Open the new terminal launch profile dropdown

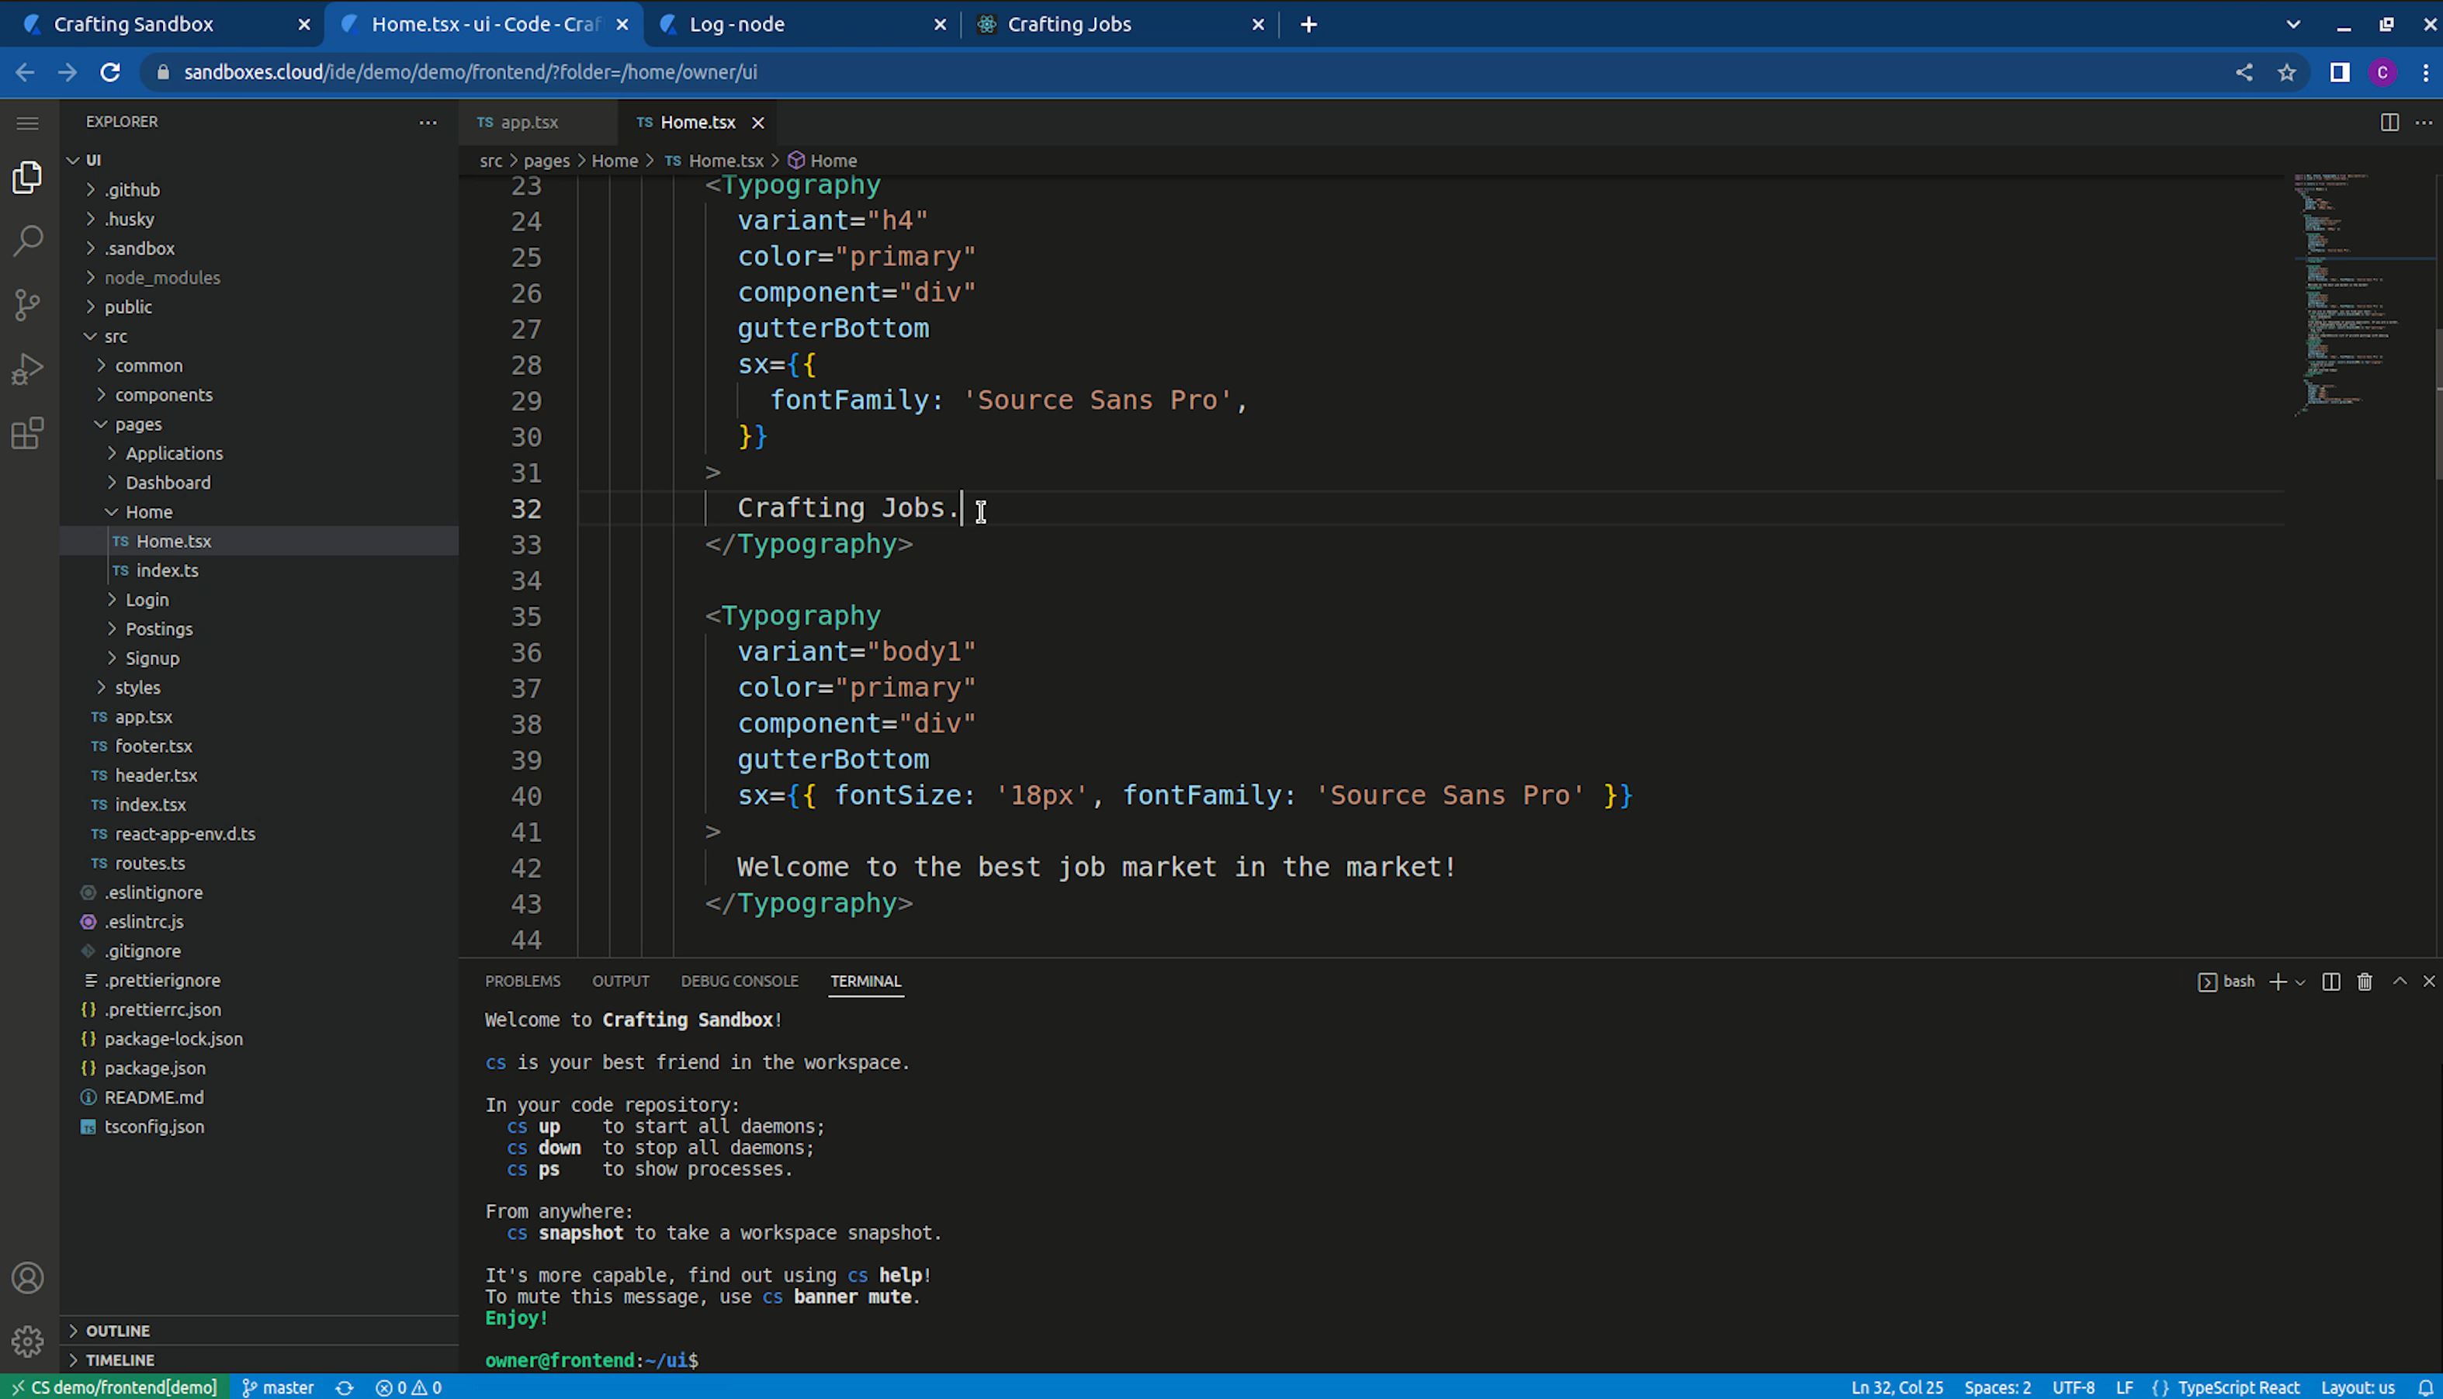click(2301, 982)
